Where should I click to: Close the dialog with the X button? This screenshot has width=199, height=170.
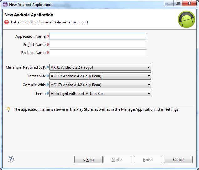click(189, 3)
